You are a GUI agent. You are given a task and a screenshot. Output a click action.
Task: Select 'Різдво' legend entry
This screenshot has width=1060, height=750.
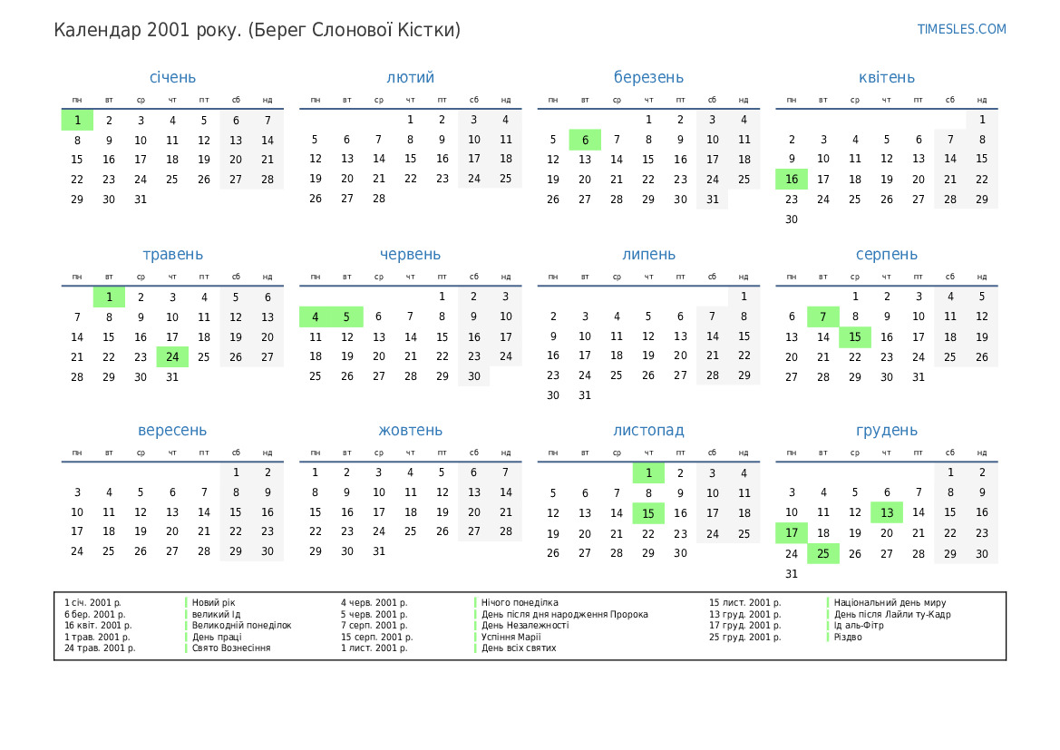click(847, 637)
